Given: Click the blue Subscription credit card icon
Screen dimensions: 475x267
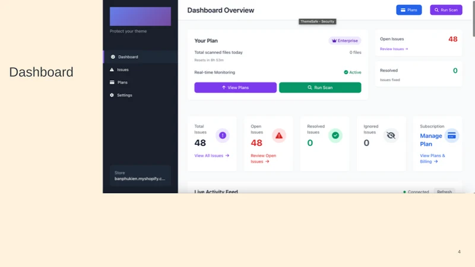Looking at the screenshot, I should click(x=452, y=136).
